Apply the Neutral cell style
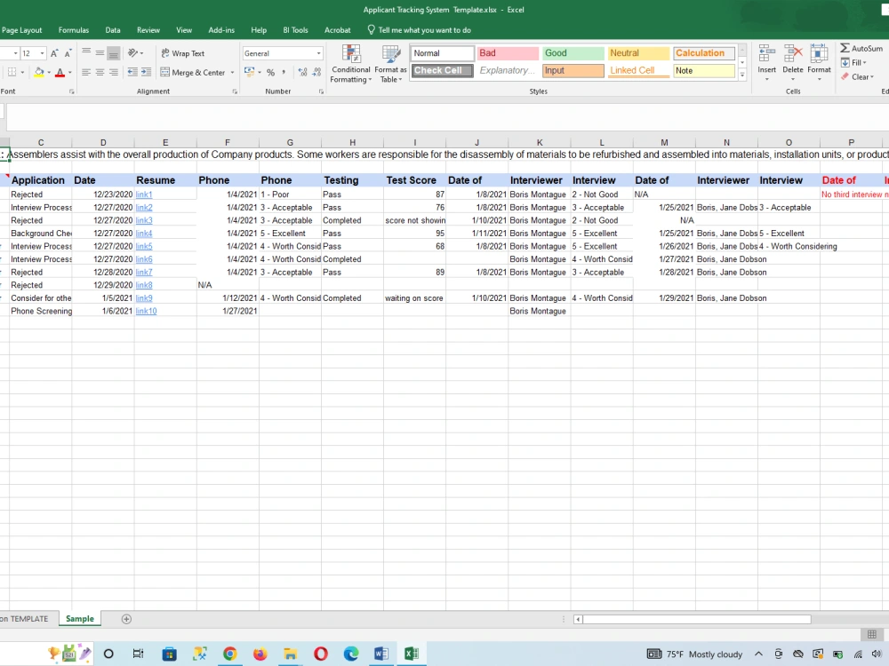The height and width of the screenshot is (666, 889). click(x=638, y=52)
